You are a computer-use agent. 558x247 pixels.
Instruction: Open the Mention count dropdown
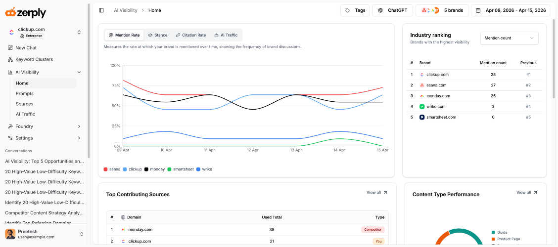pos(509,38)
